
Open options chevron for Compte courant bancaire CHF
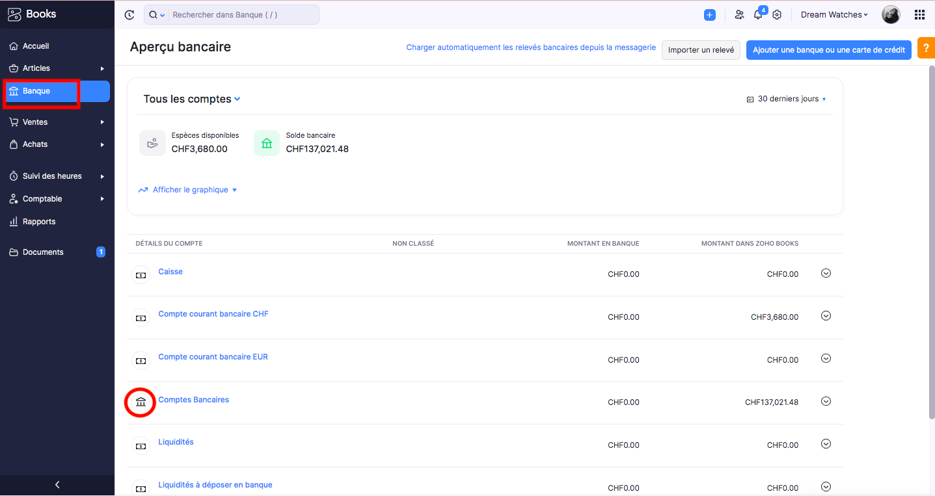click(x=826, y=316)
